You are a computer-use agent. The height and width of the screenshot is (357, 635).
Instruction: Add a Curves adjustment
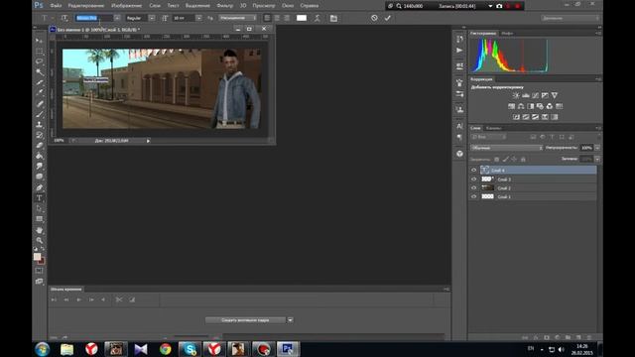pyautogui.click(x=536, y=95)
